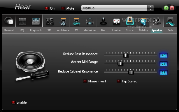Select the Fidelity icon
Screen dimensions: 179x112
click(143, 21)
